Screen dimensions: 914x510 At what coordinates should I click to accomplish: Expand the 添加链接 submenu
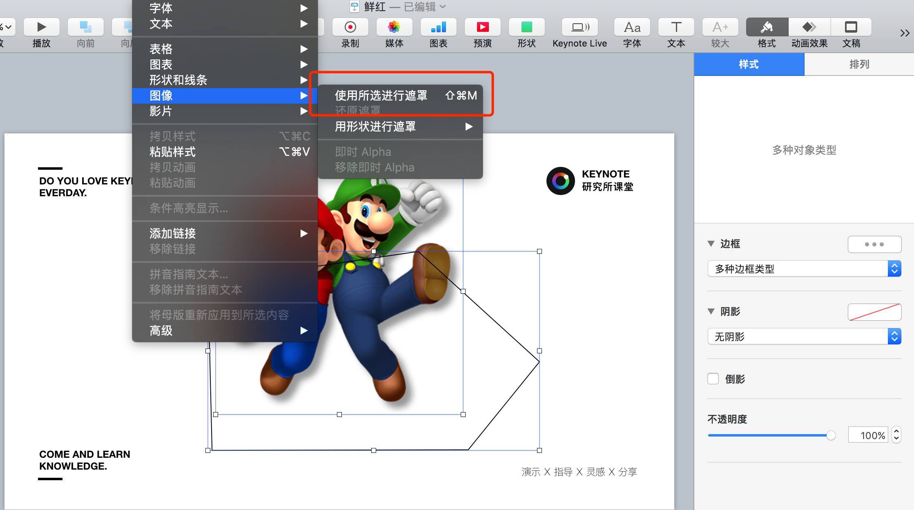[x=225, y=233]
